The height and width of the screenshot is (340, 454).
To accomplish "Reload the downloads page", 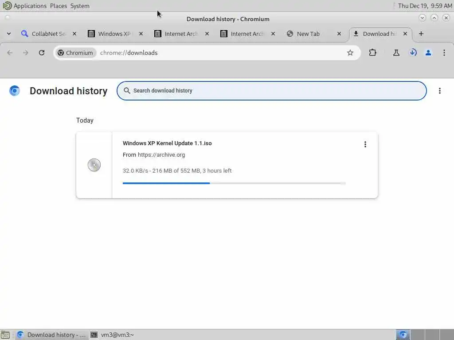I will click(x=42, y=53).
